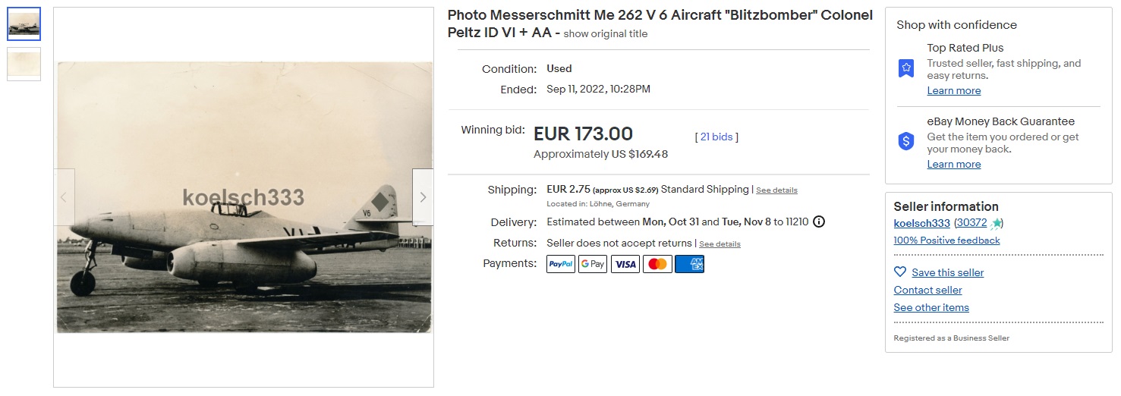Open returns See details link
The image size is (1121, 396).
(720, 244)
